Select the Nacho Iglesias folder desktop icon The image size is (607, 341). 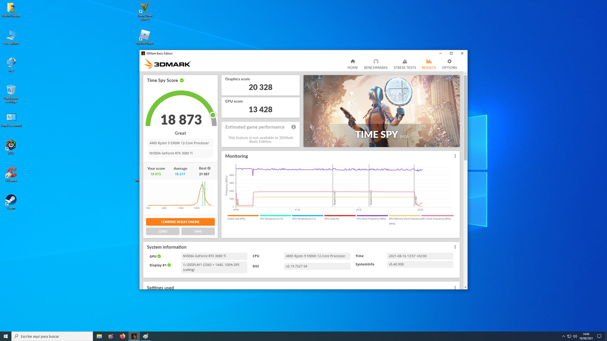(x=11, y=10)
